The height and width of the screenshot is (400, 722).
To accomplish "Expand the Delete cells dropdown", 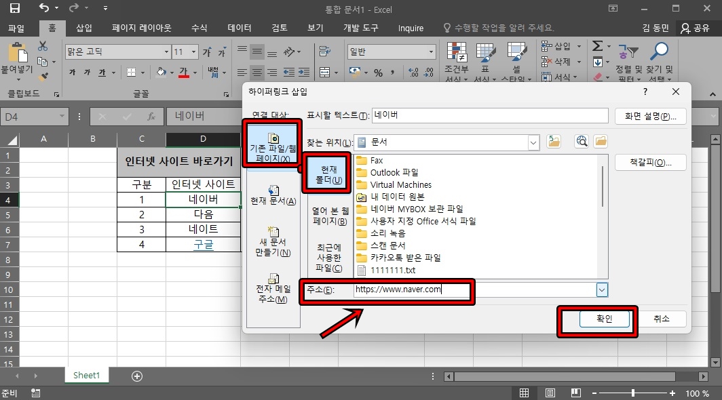I will [579, 62].
